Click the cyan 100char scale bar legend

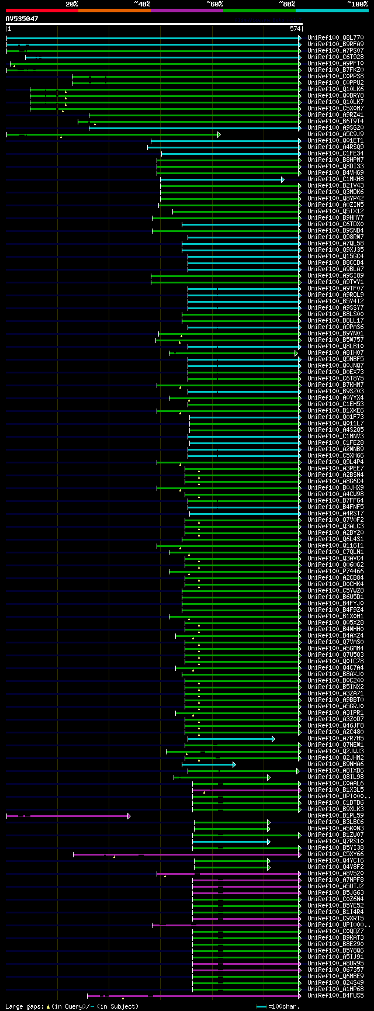(262, 1006)
